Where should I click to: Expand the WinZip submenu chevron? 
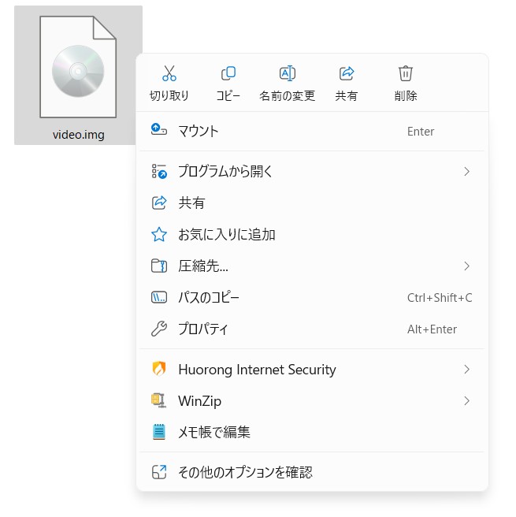click(466, 401)
